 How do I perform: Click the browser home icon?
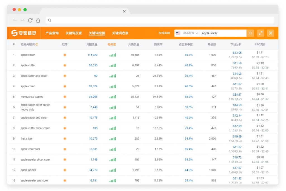pyautogui.click(x=38, y=20)
